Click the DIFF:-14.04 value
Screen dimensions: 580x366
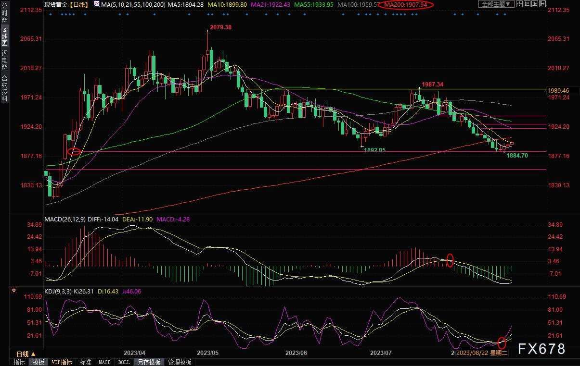point(103,219)
